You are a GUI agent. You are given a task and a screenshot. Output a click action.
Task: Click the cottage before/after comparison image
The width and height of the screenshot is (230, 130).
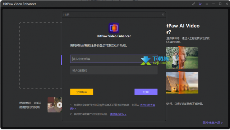tap(182, 82)
